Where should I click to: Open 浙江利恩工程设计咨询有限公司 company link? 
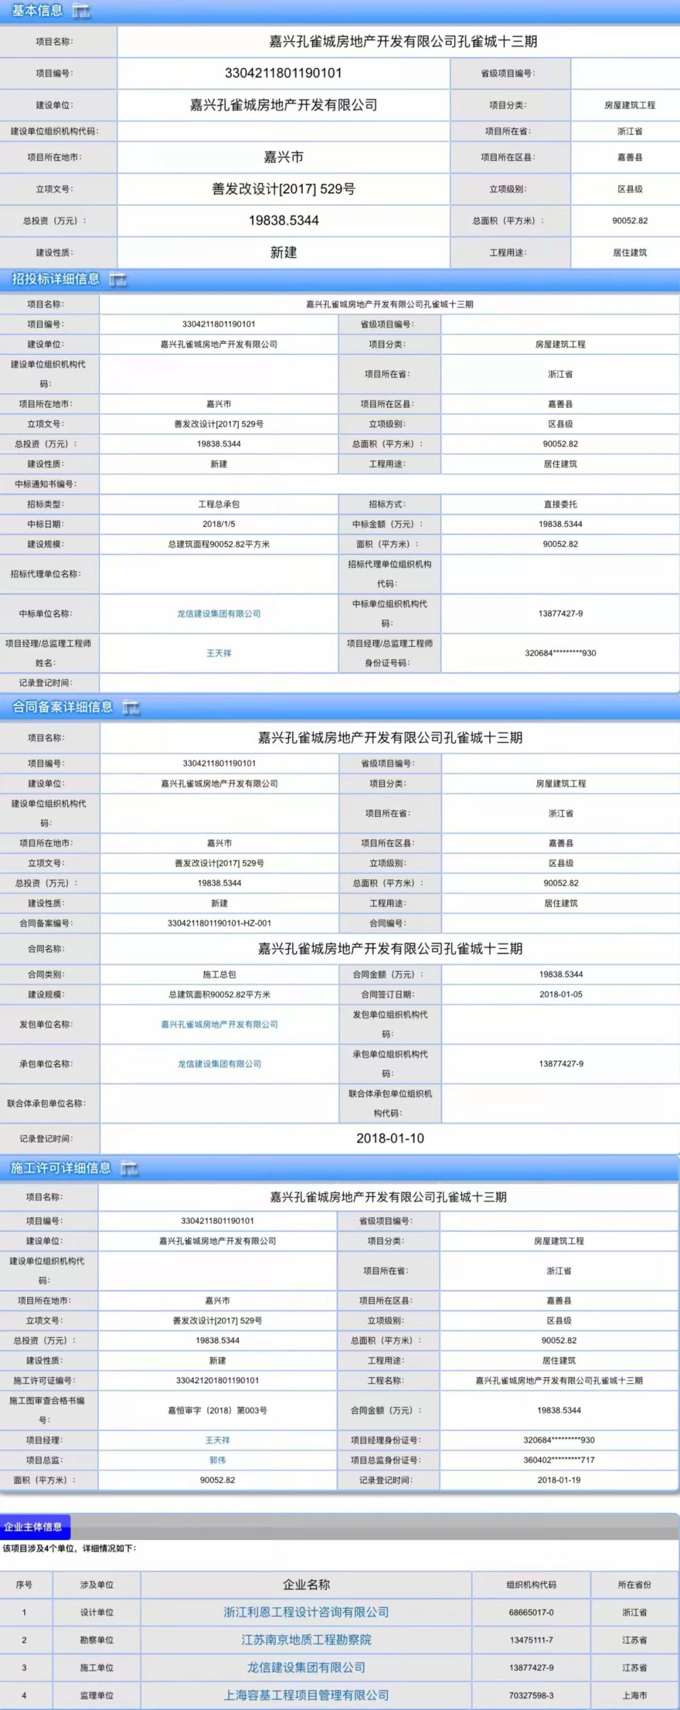click(x=307, y=1612)
